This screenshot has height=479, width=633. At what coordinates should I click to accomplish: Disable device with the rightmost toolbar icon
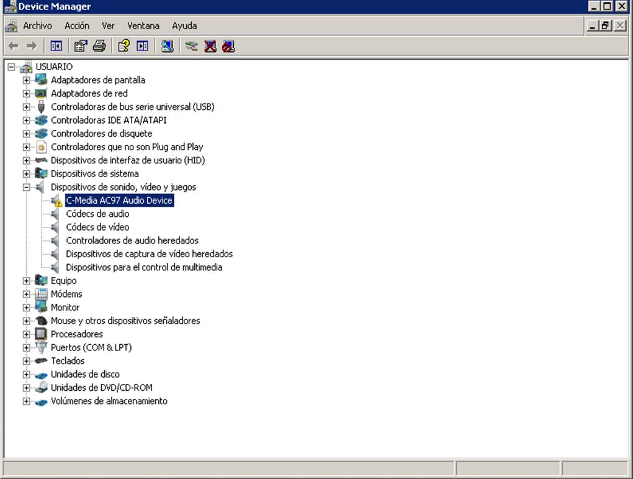[228, 46]
